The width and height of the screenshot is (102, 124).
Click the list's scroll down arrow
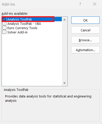tap(65, 83)
